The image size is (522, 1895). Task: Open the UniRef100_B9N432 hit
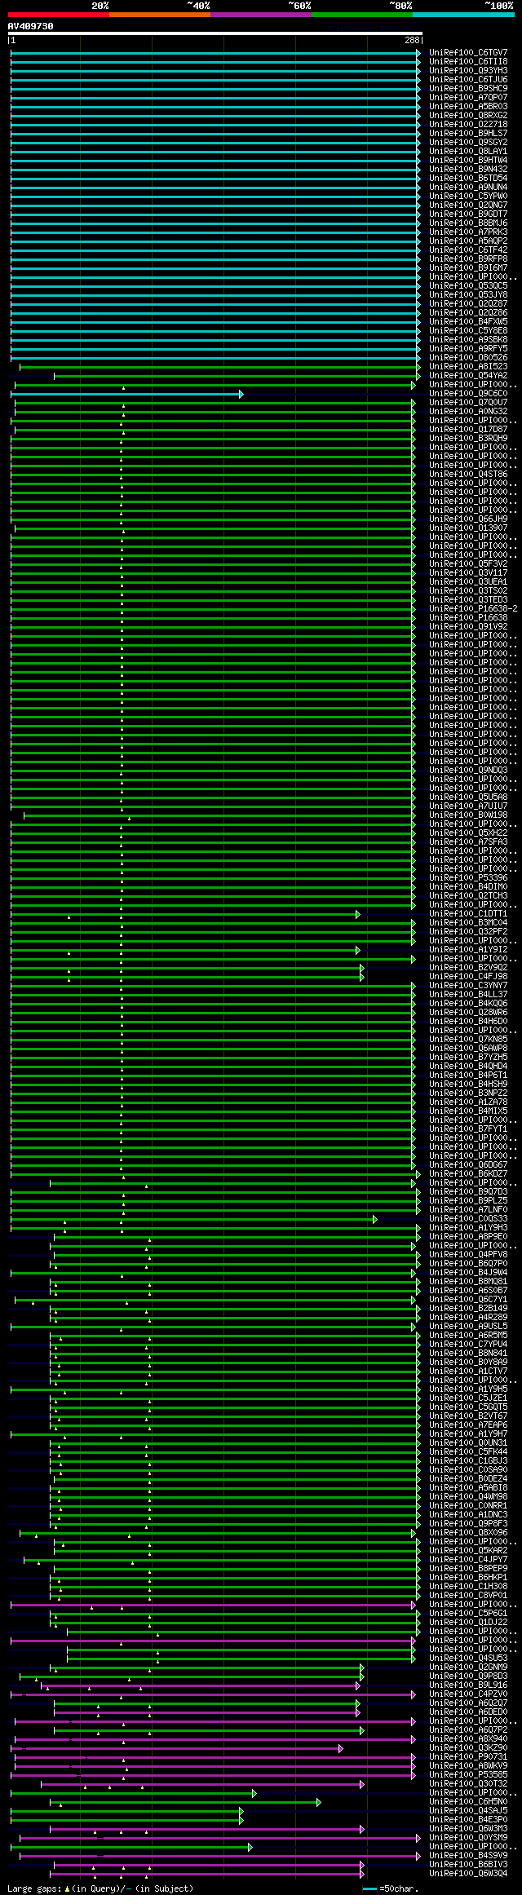(x=468, y=169)
